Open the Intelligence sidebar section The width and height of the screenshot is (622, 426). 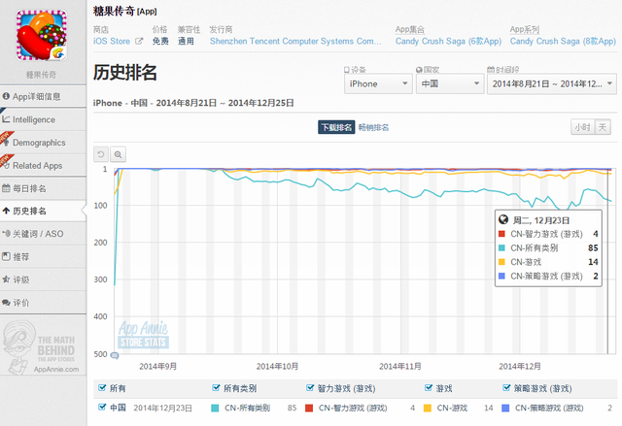point(43,119)
